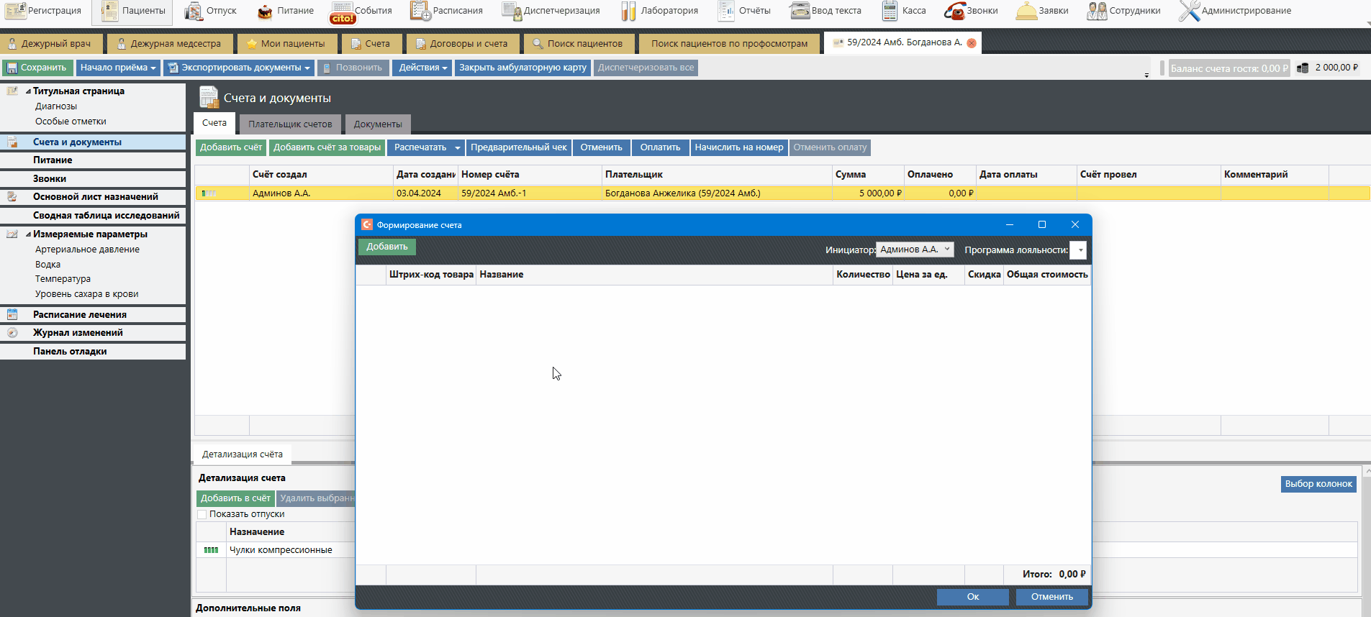Screen dimensions: 1371x617
Task: Switch to the Плательщик счетов tab
Action: click(x=290, y=124)
